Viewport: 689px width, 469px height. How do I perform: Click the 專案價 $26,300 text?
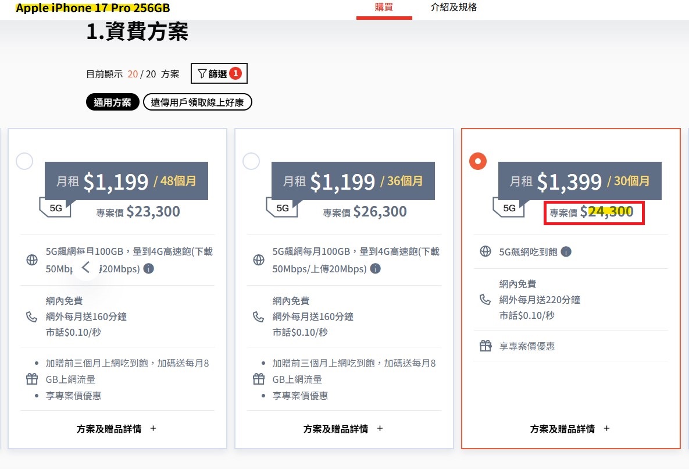pos(365,212)
